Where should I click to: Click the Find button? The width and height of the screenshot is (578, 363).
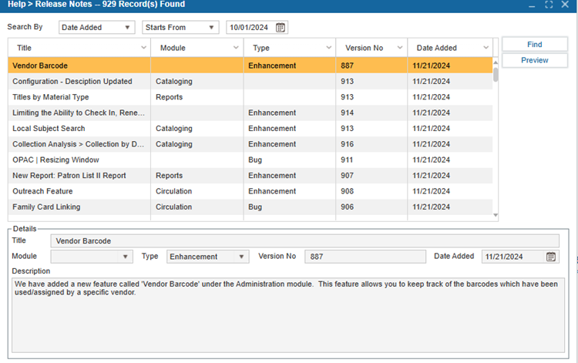point(535,44)
